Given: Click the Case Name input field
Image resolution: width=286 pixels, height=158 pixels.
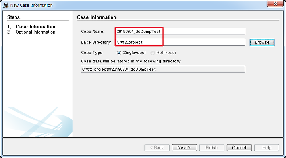Looking at the screenshot, I should pyautogui.click(x=180, y=32).
